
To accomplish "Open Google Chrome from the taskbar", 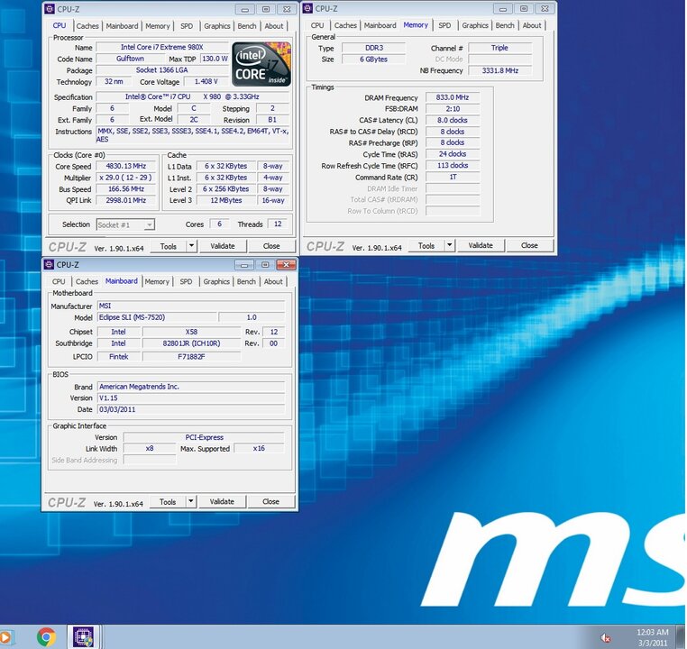I will tap(47, 636).
